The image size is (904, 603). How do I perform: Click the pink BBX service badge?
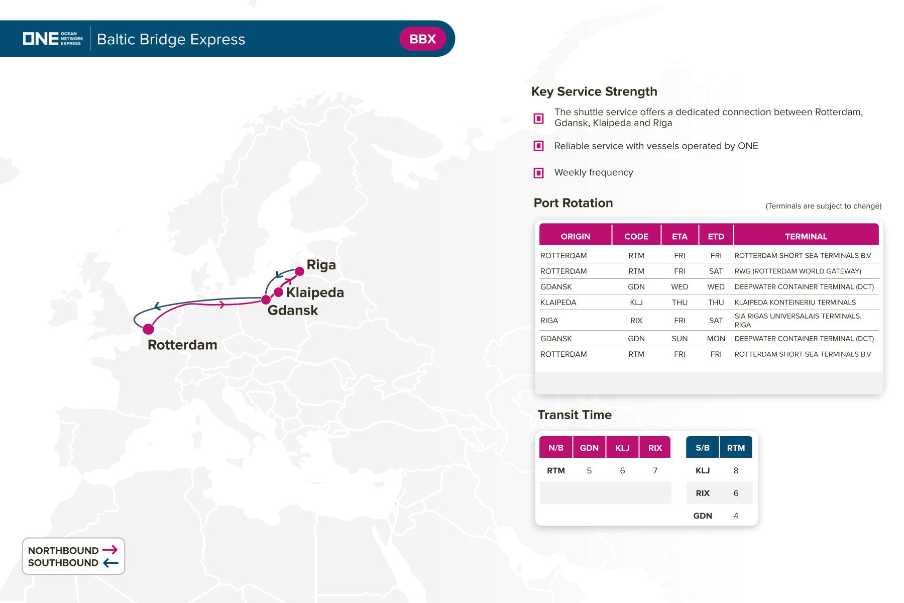tap(422, 39)
